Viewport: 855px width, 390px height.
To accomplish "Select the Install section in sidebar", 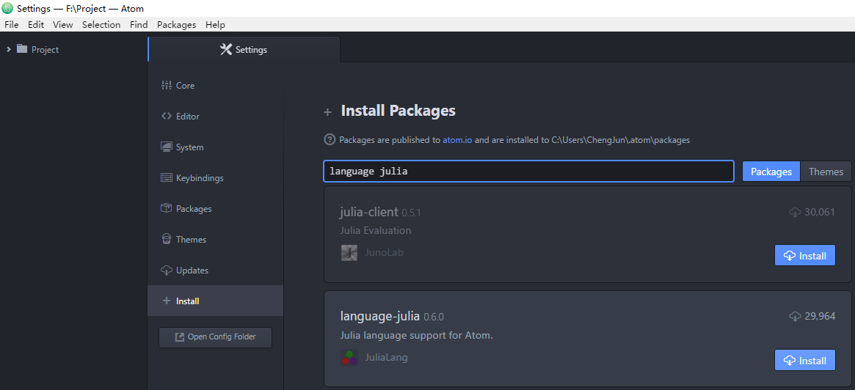I will point(215,301).
